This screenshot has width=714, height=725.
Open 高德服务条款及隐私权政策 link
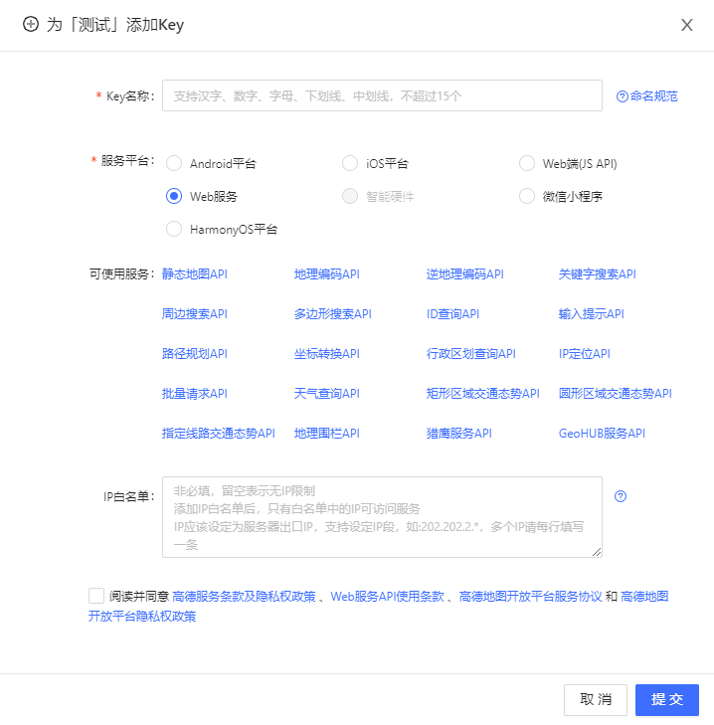244,597
